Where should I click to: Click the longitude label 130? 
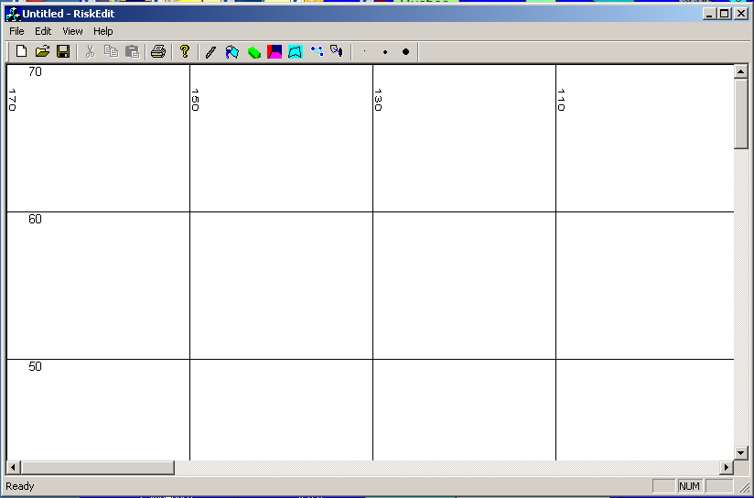coord(379,100)
